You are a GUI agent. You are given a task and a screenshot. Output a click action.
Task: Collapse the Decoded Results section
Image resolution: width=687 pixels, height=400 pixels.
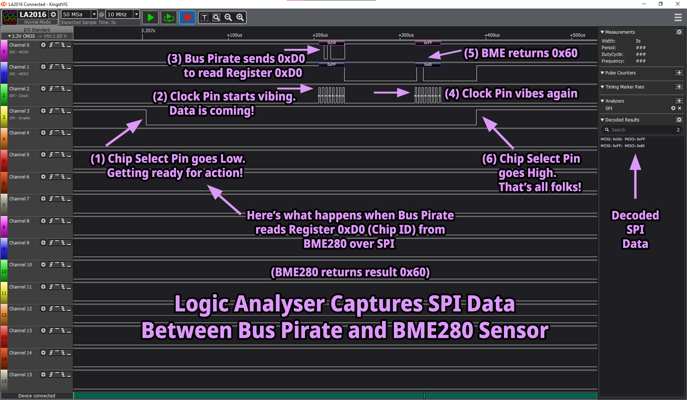pyautogui.click(x=603, y=120)
